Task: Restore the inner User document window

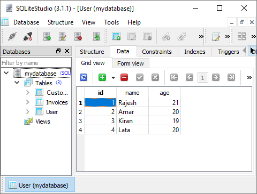Action: click(x=242, y=22)
